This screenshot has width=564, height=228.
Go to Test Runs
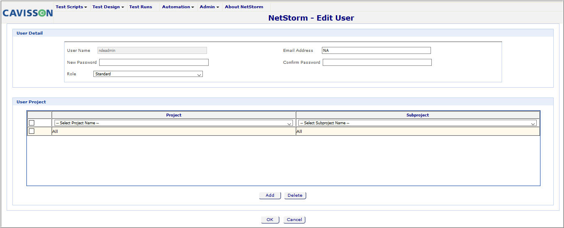[140, 7]
